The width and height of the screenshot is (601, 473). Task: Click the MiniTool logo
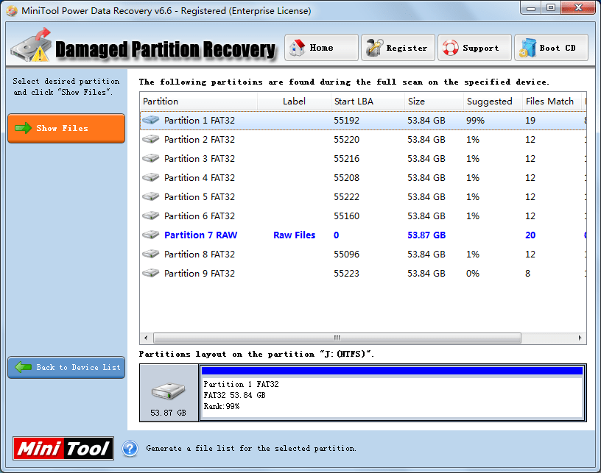(x=63, y=449)
